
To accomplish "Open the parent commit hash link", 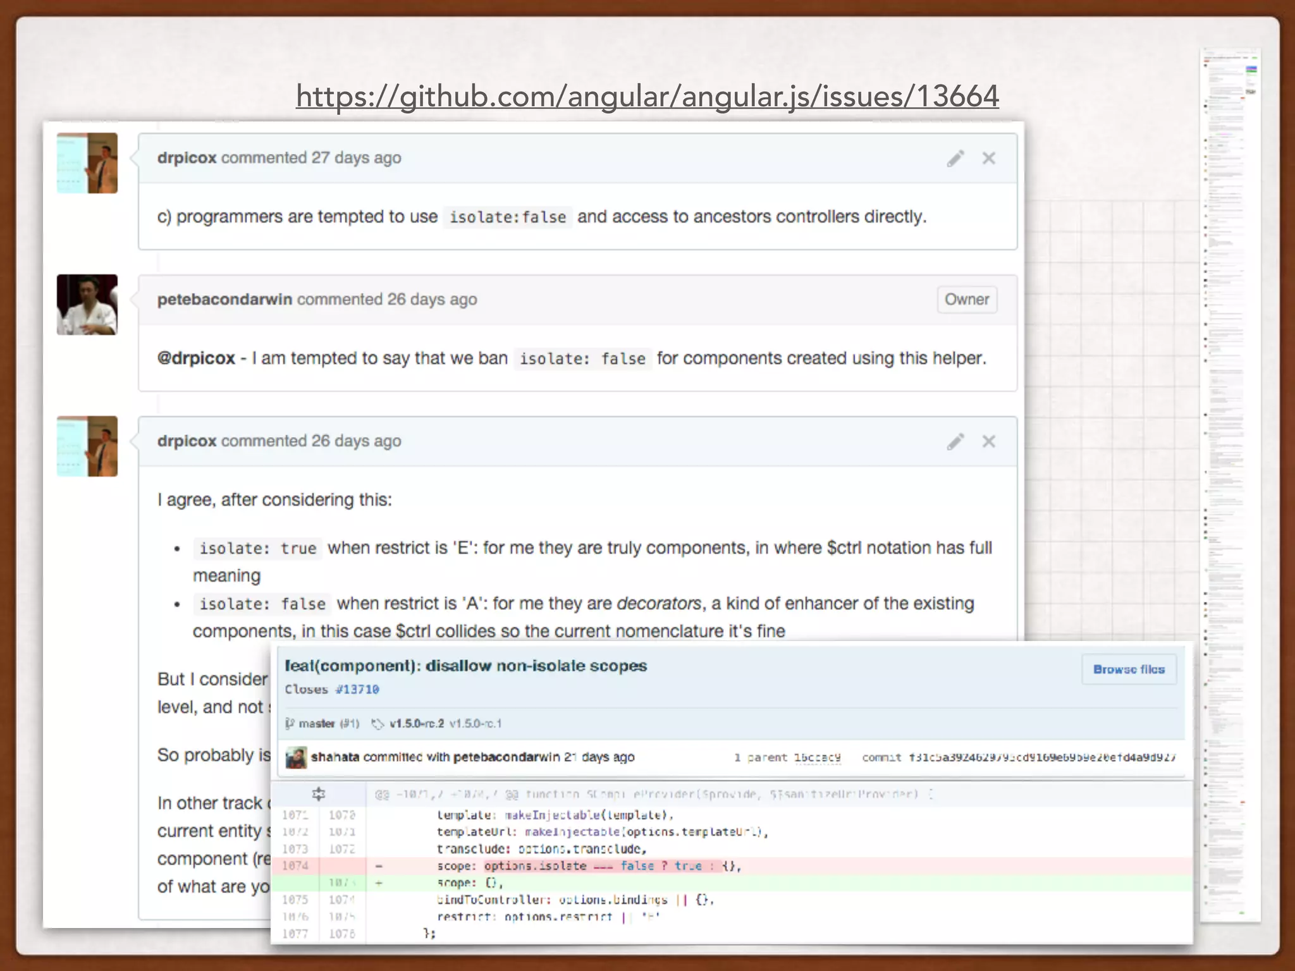I will pyautogui.click(x=818, y=757).
